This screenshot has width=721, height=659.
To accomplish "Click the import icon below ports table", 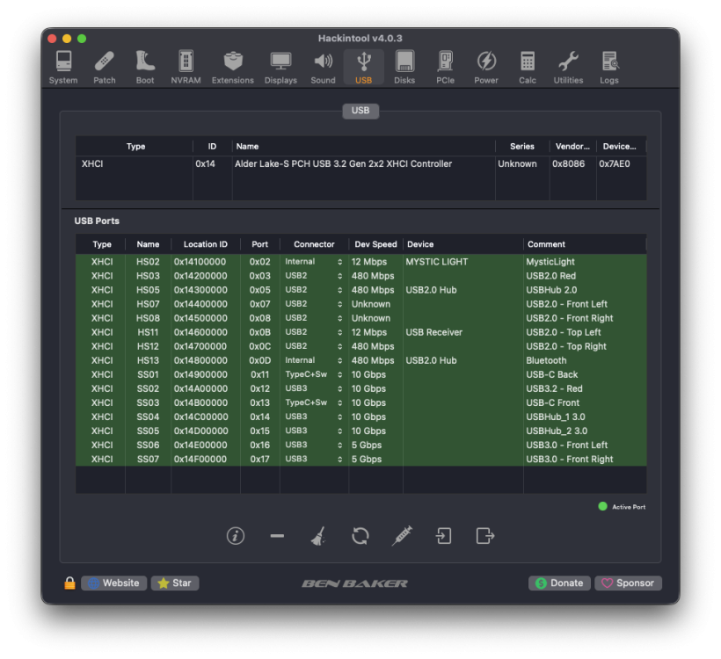I will pyautogui.click(x=443, y=536).
